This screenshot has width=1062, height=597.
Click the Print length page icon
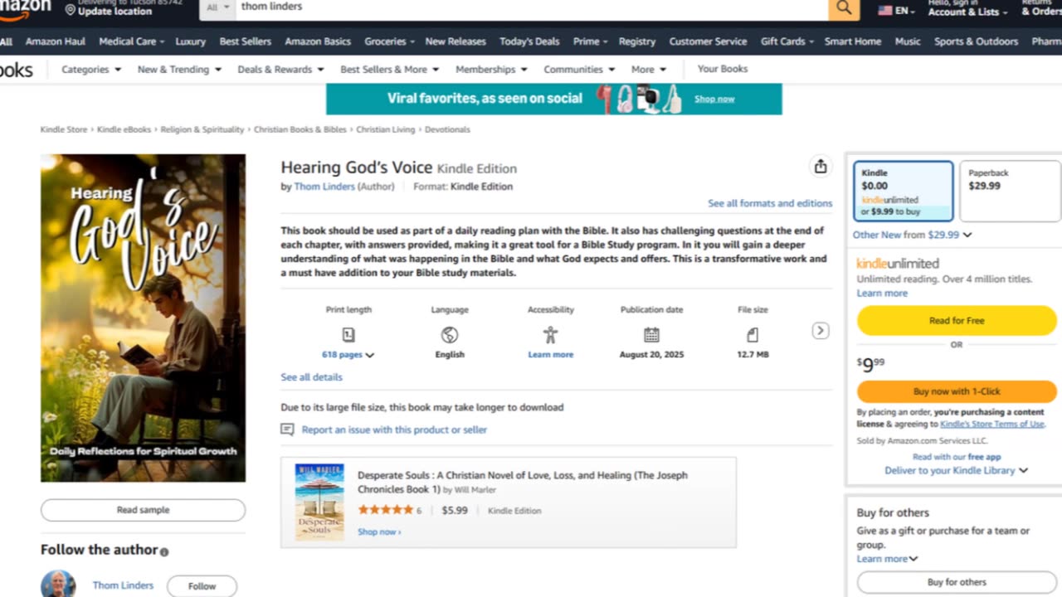click(x=348, y=335)
